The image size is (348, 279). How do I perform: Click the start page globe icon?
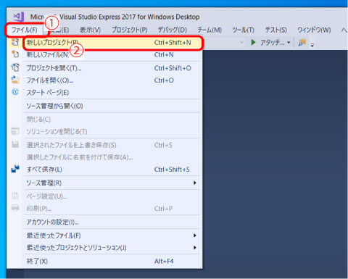(15, 92)
